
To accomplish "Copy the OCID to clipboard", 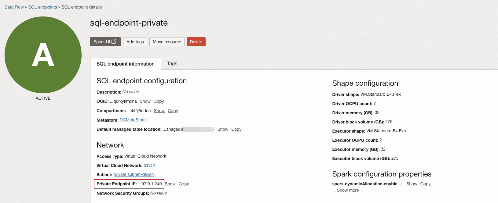I will tap(159, 101).
